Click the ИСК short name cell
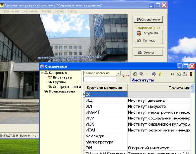Screen dimensions: 196x154 (x=106, y=124)
